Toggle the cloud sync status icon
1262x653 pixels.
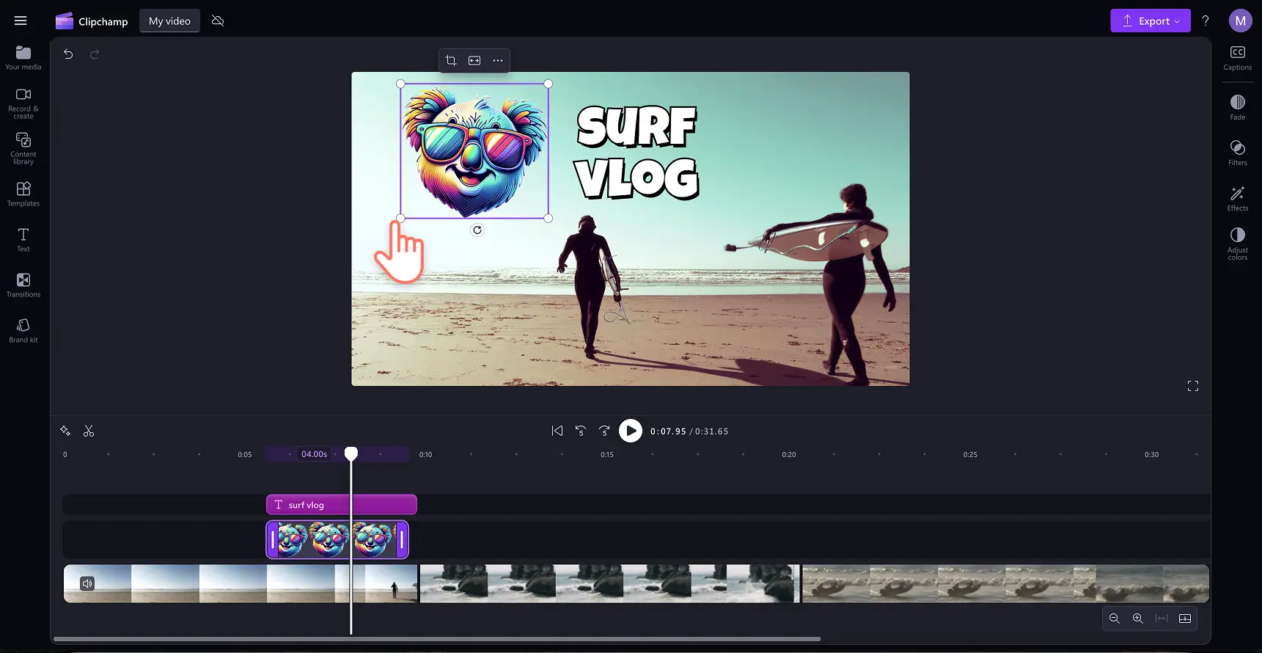pyautogui.click(x=218, y=21)
